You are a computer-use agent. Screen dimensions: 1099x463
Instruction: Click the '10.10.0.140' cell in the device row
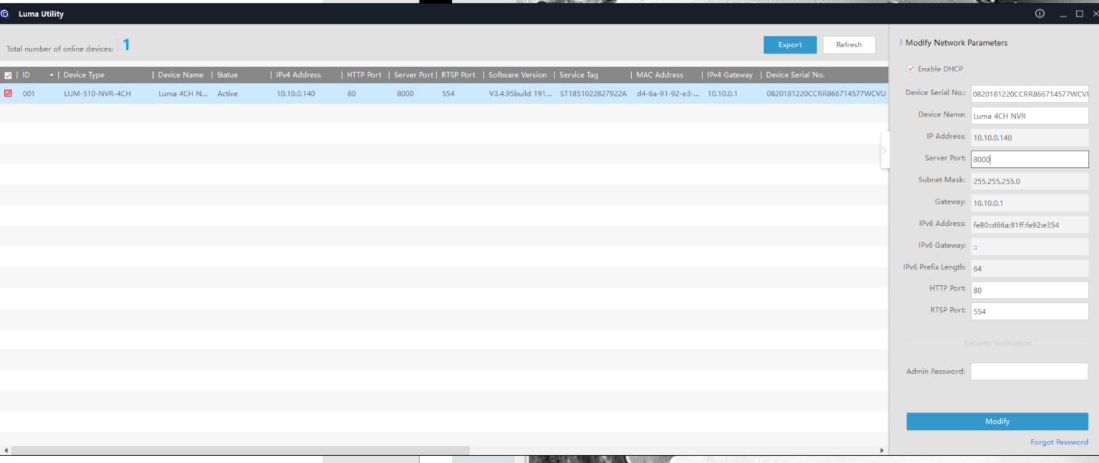295,94
